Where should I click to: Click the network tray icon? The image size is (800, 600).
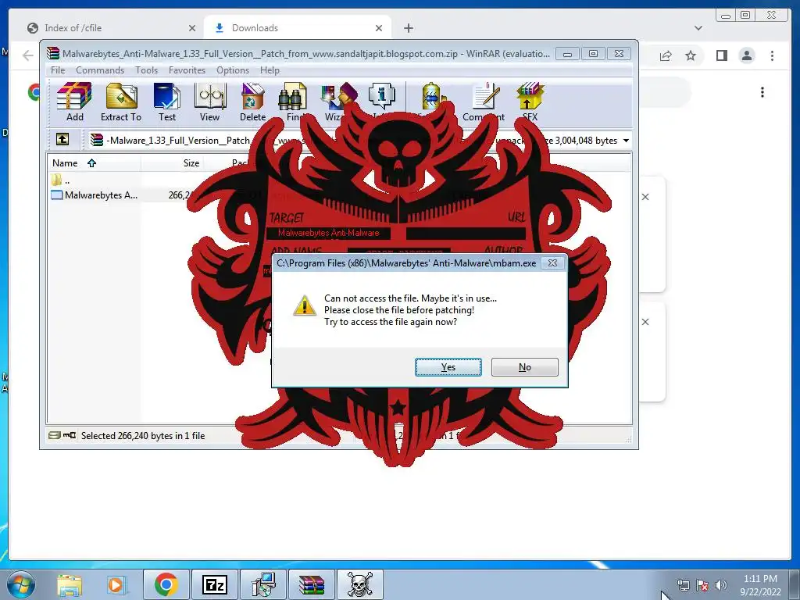tap(683, 585)
